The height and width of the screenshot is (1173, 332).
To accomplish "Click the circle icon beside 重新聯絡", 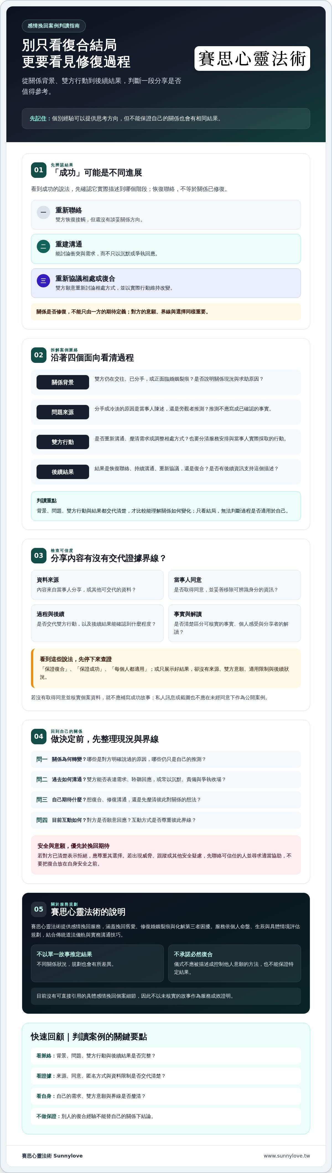I will [x=43, y=212].
